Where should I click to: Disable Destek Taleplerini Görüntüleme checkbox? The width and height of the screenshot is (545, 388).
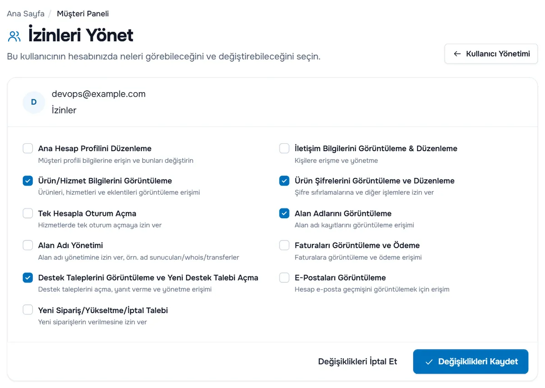coord(28,278)
